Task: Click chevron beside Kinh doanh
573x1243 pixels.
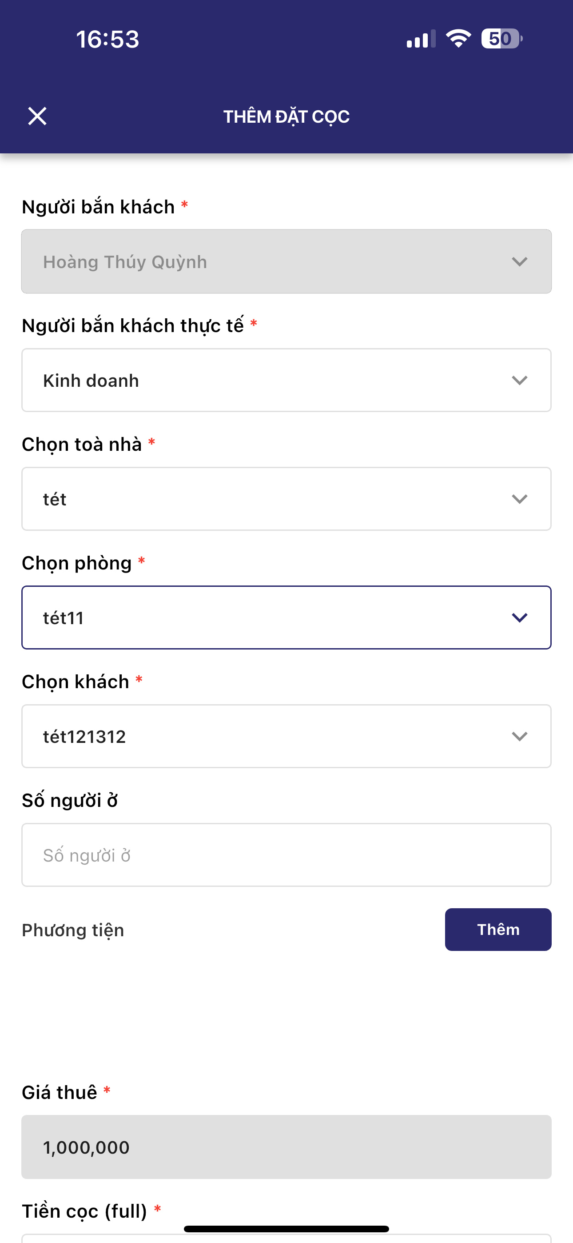Action: tap(519, 380)
